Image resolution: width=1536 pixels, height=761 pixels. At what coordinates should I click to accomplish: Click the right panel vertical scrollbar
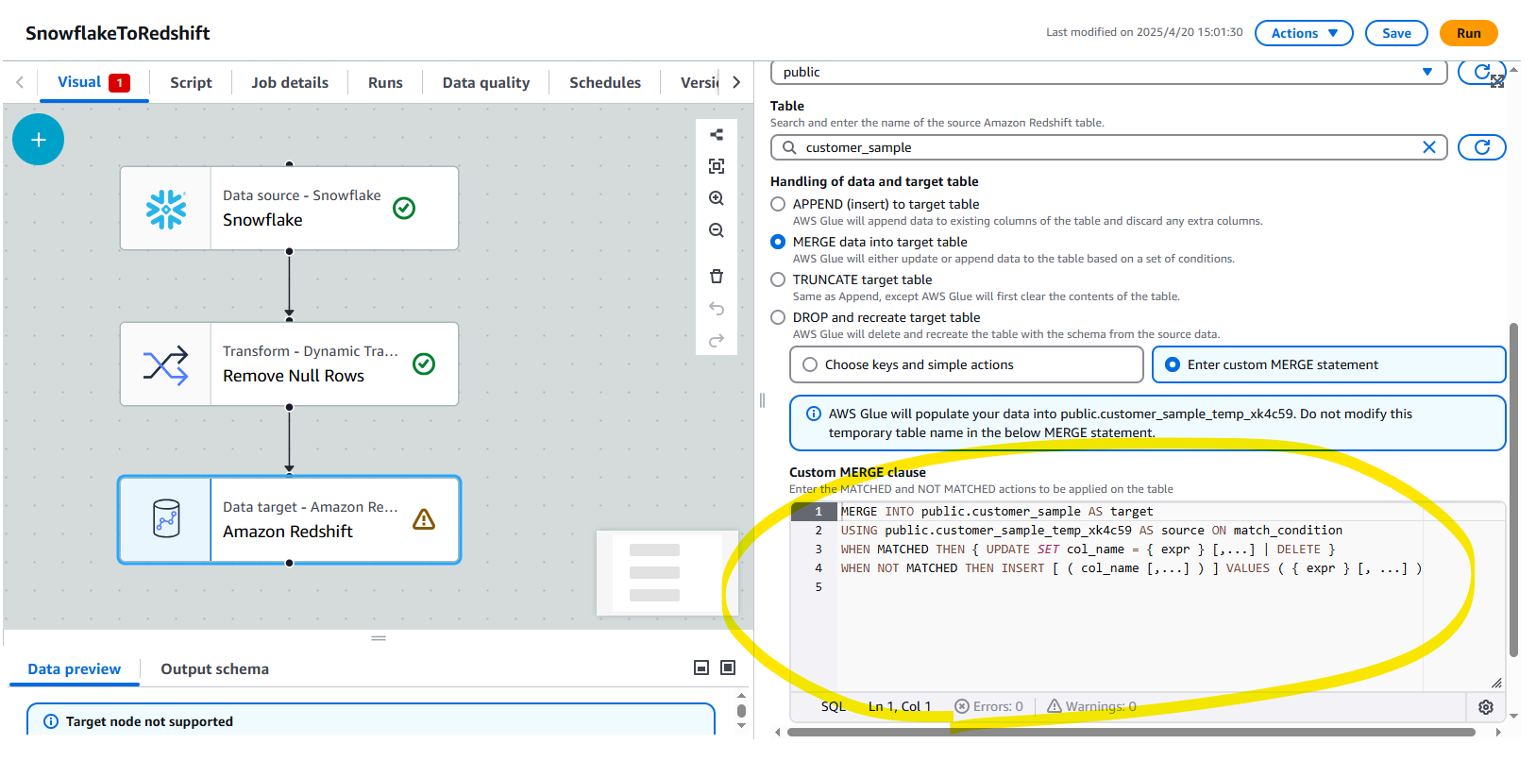tap(1513, 489)
